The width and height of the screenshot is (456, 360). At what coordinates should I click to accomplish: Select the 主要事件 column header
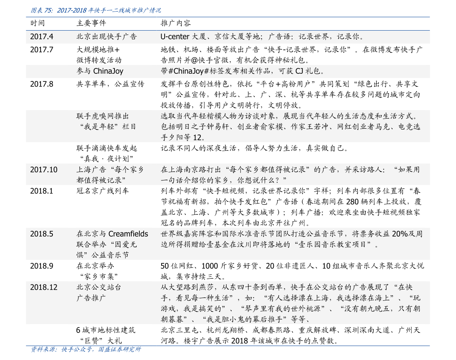point(91,23)
